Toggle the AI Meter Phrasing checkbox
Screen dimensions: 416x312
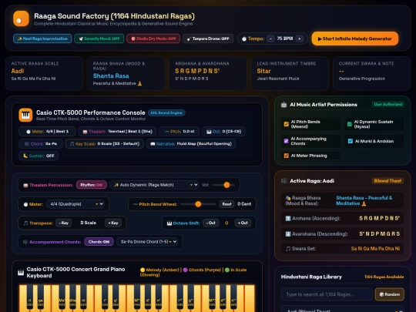click(x=287, y=156)
